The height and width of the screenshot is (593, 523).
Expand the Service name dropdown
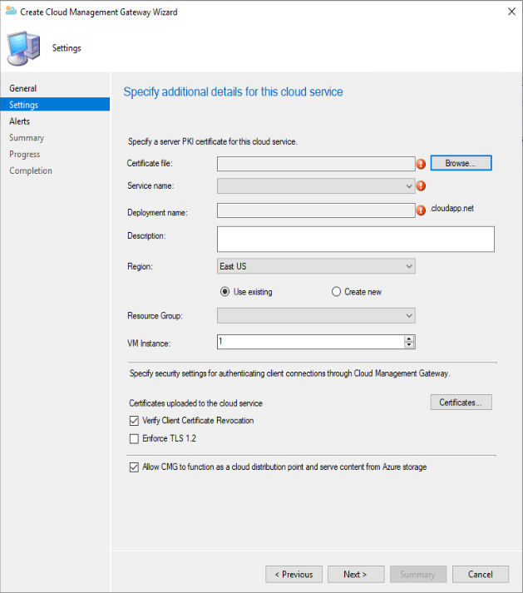pos(315,186)
